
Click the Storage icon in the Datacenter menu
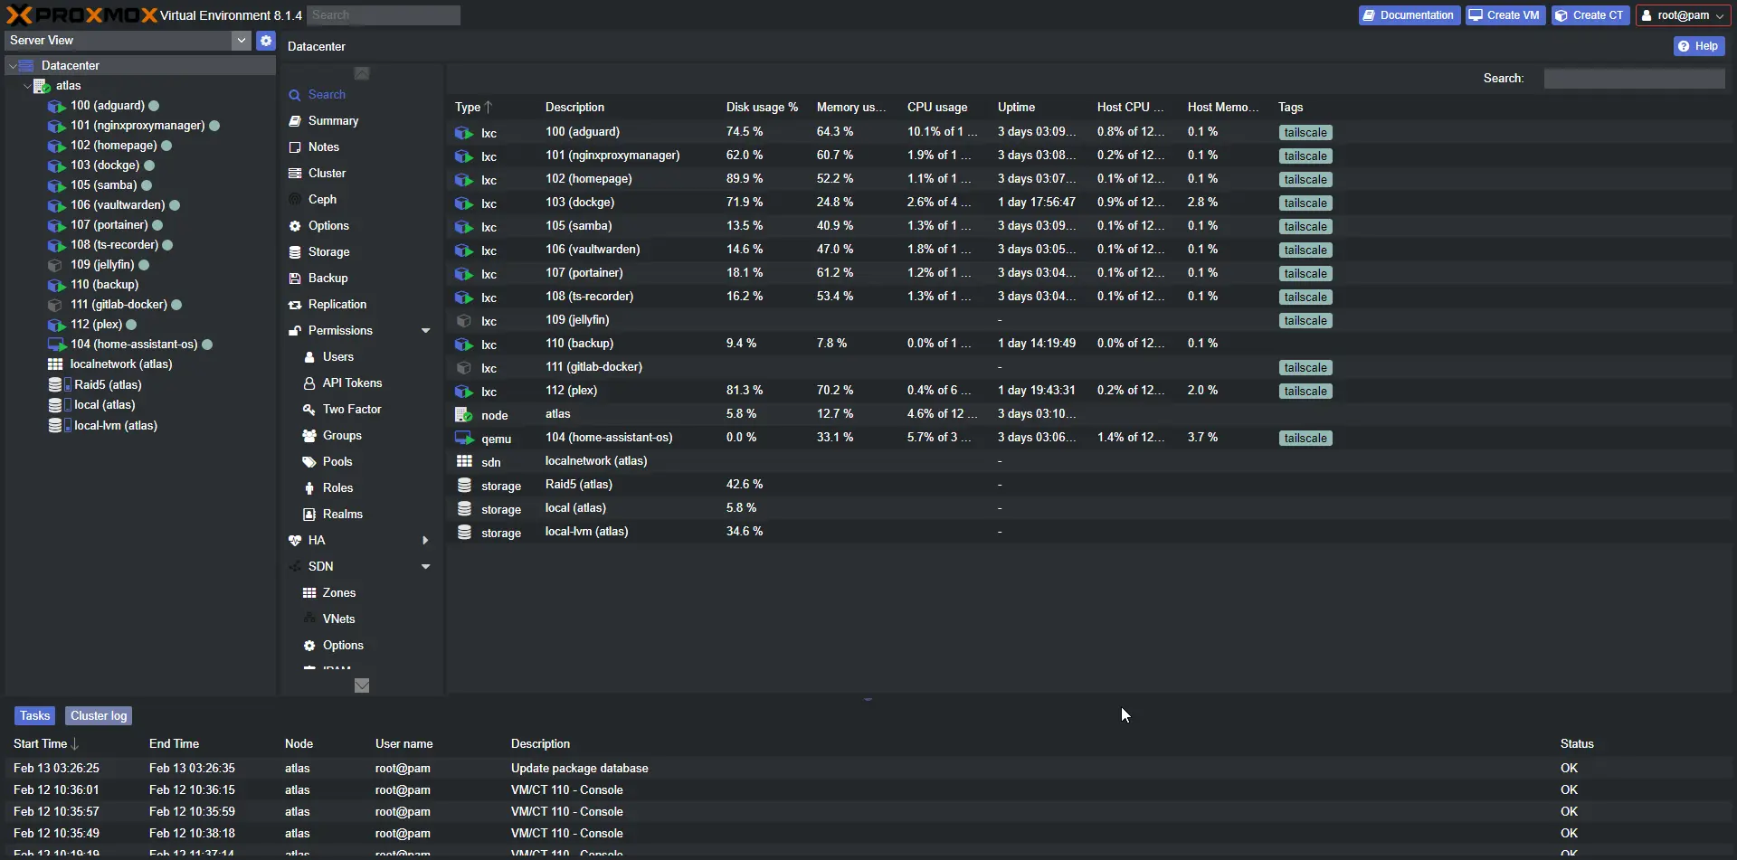[x=295, y=252]
